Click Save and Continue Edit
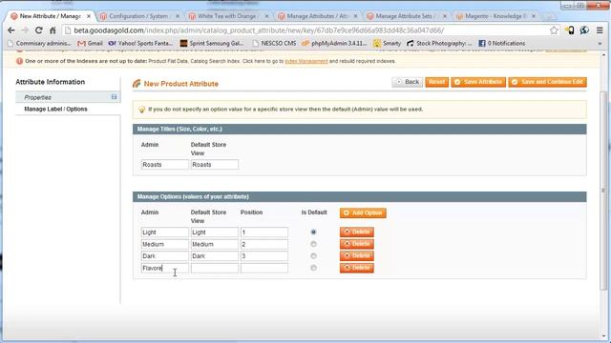This screenshot has height=343, width=611. [x=547, y=82]
